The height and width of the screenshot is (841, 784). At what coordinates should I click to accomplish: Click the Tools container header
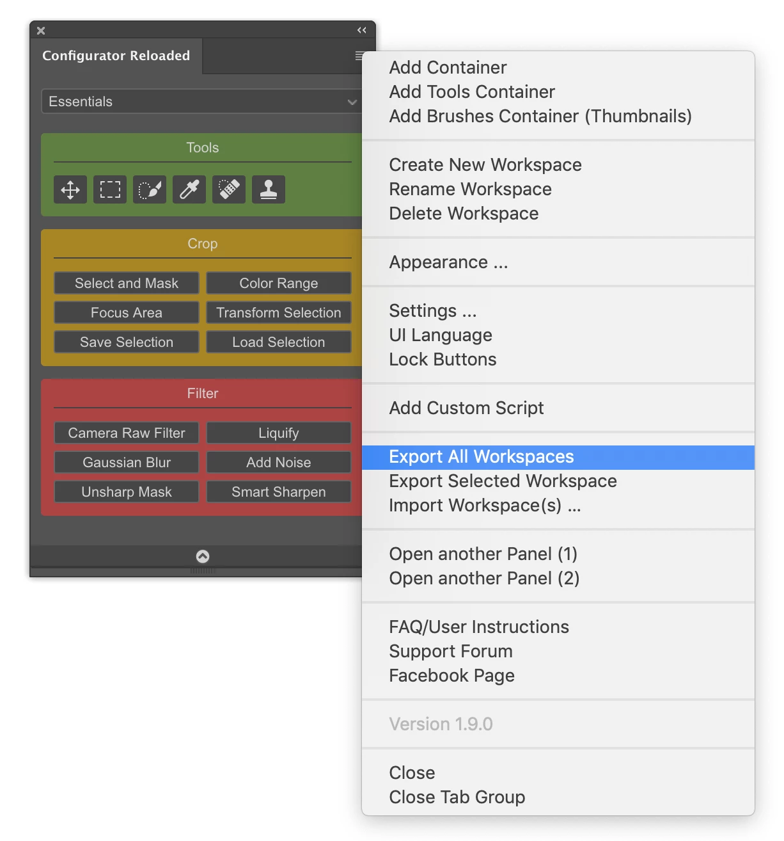203,147
